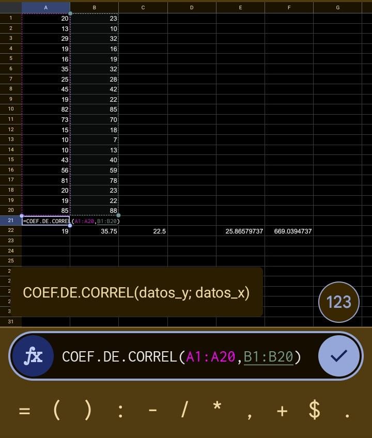Viewport: 372px width, 438px height.
Task: Insert the equals sign symbol
Action: click(24, 411)
